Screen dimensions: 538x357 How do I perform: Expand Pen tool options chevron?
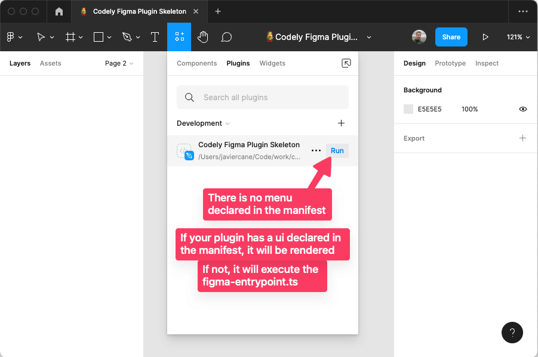pos(137,37)
